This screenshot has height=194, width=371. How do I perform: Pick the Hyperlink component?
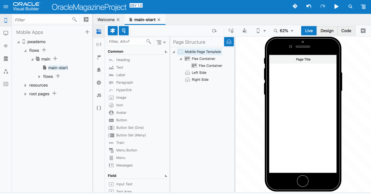[x=124, y=90]
